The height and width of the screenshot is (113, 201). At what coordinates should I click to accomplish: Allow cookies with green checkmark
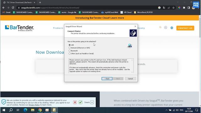pyautogui.click(x=80, y=102)
